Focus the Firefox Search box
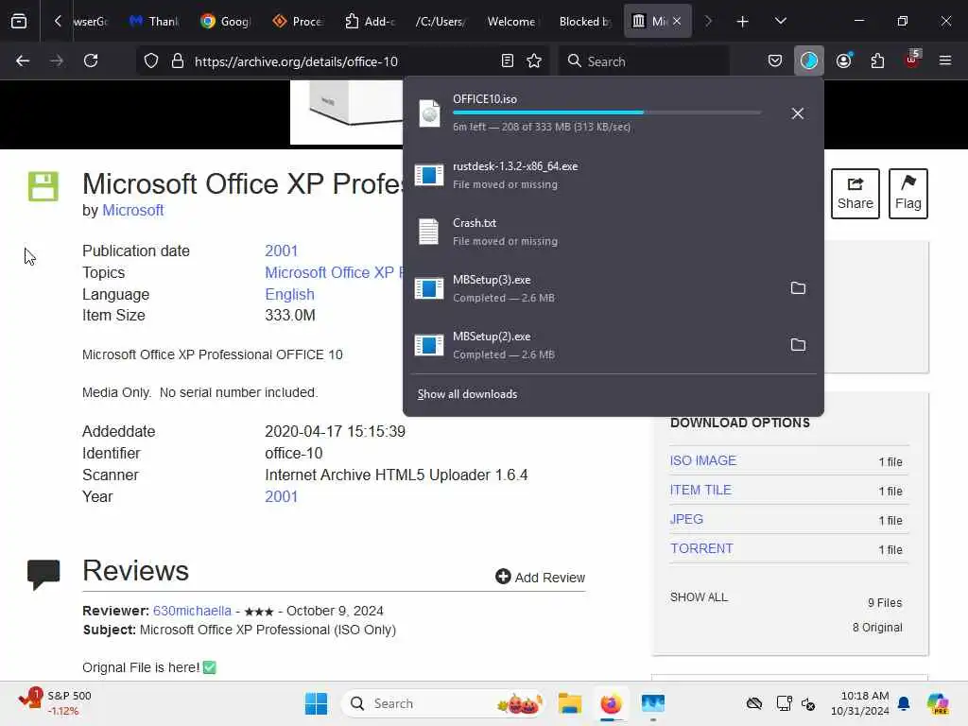968x726 pixels. pos(644,61)
